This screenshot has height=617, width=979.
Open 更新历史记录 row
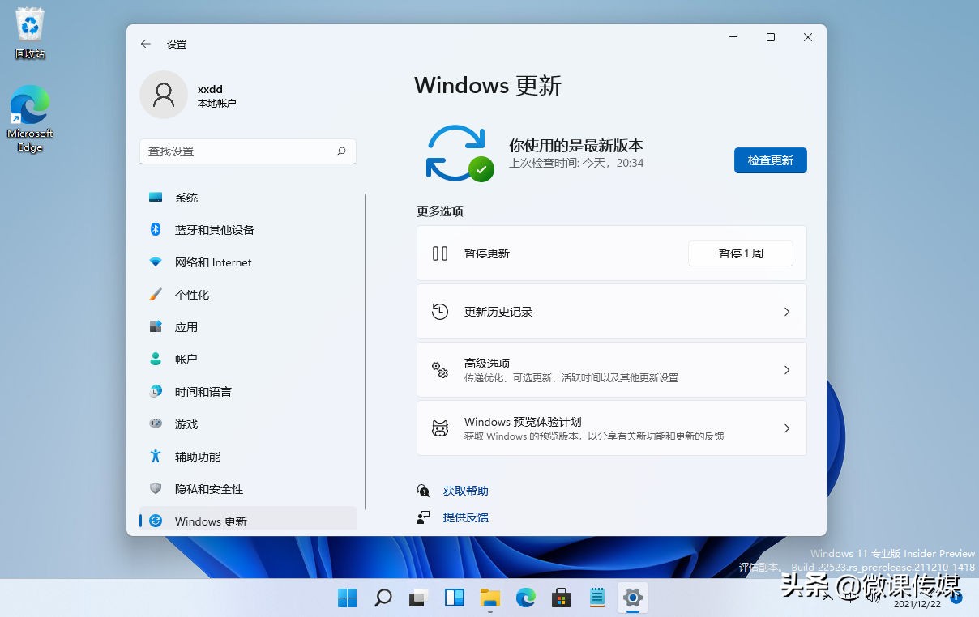[612, 312]
